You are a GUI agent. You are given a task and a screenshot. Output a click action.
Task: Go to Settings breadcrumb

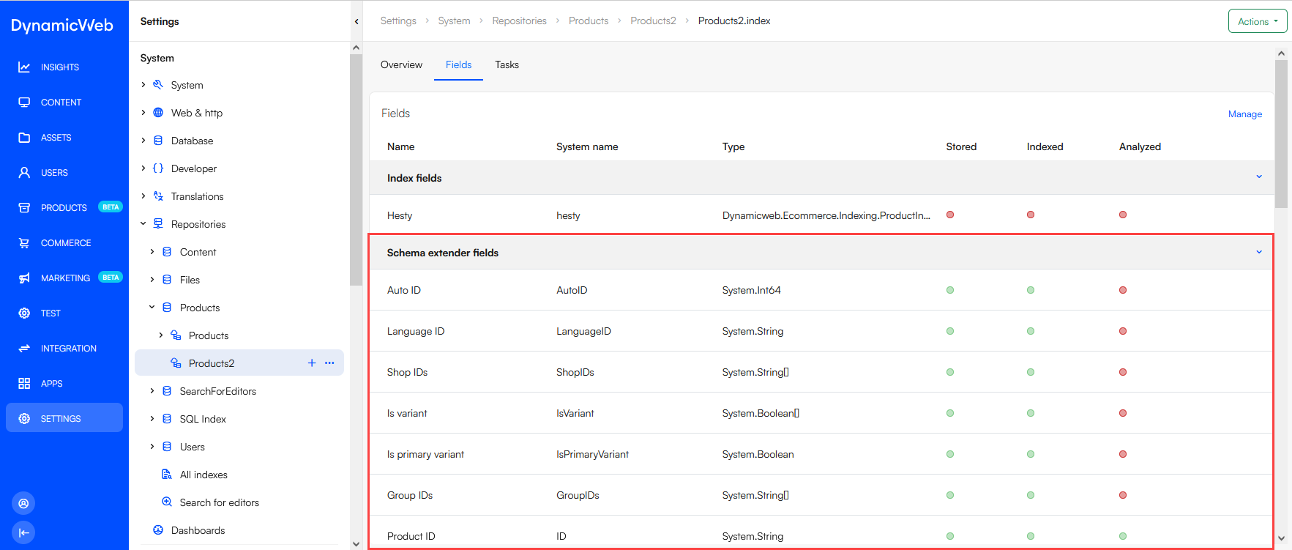point(398,21)
